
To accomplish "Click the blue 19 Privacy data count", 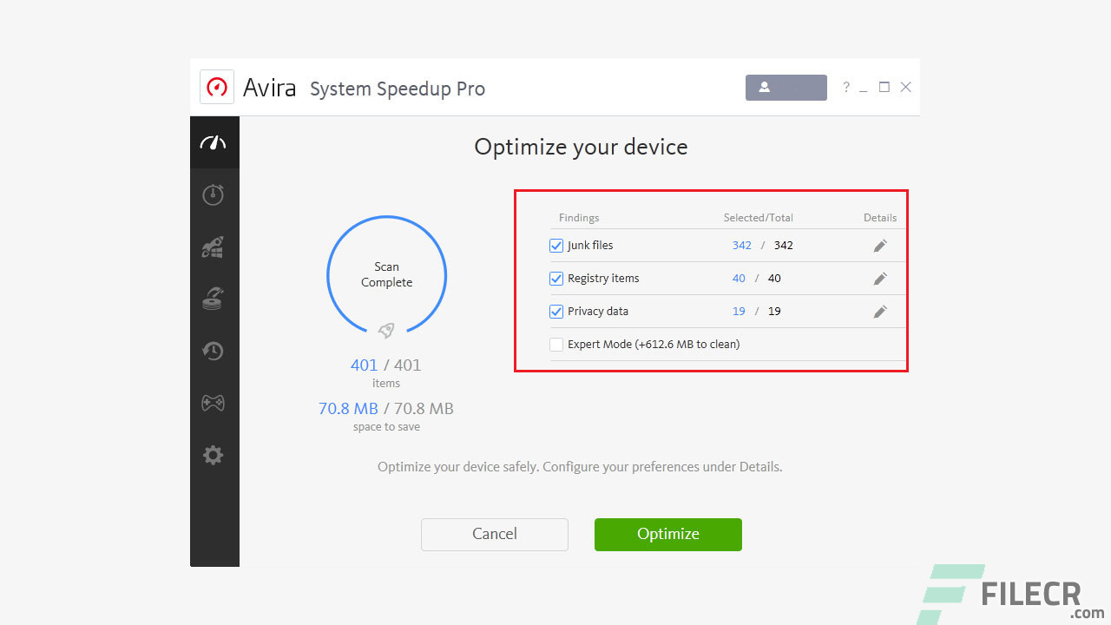I will pyautogui.click(x=739, y=312).
